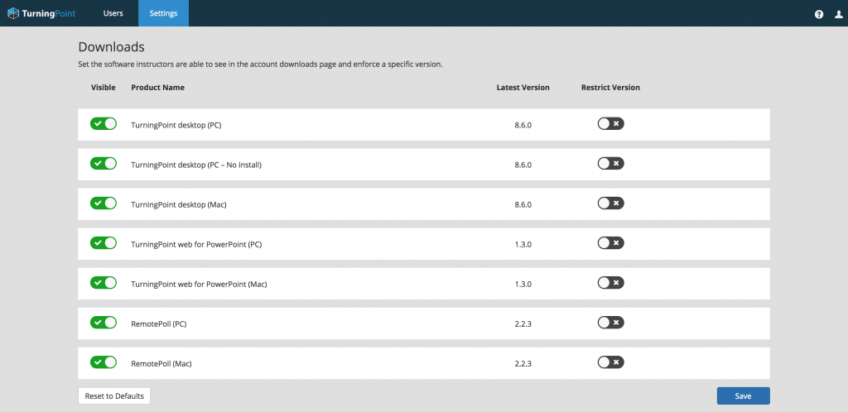Select the 'RemotePoll (PC)' product name
The image size is (848, 412).
(159, 323)
